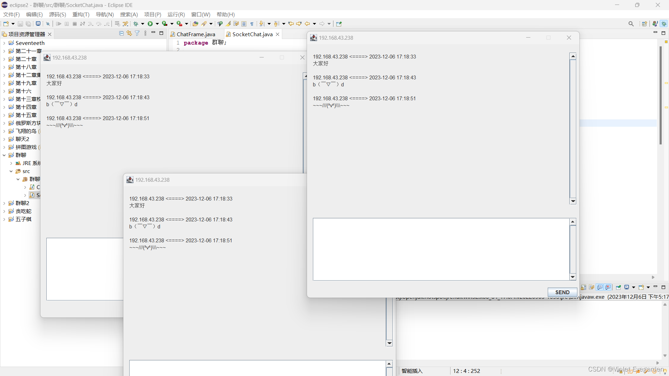Open the Run button dropdown arrow
This screenshot has height=376, width=669.
click(157, 24)
